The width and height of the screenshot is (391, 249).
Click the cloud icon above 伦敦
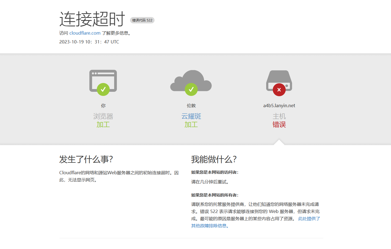[x=191, y=81]
